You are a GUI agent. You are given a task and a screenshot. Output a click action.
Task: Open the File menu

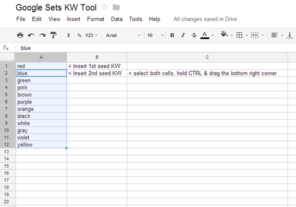21,19
